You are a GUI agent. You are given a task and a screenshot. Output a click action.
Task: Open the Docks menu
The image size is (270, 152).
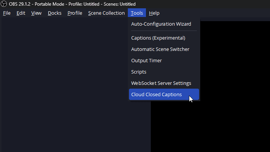click(x=55, y=13)
